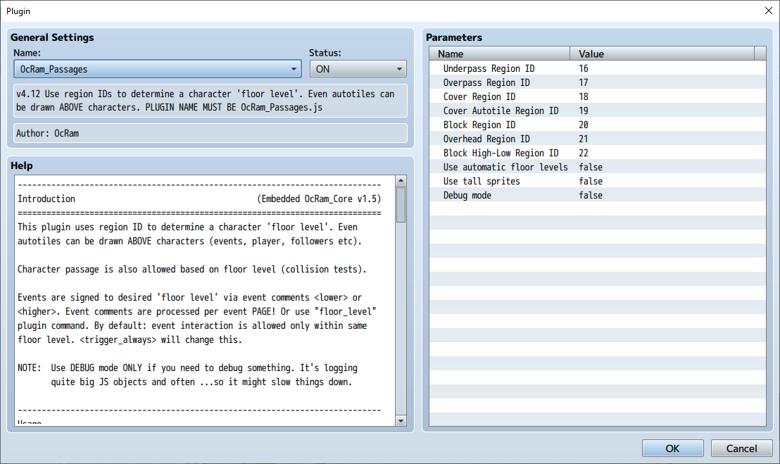This screenshot has height=464, width=780.
Task: Click the Value column header
Action: click(662, 54)
